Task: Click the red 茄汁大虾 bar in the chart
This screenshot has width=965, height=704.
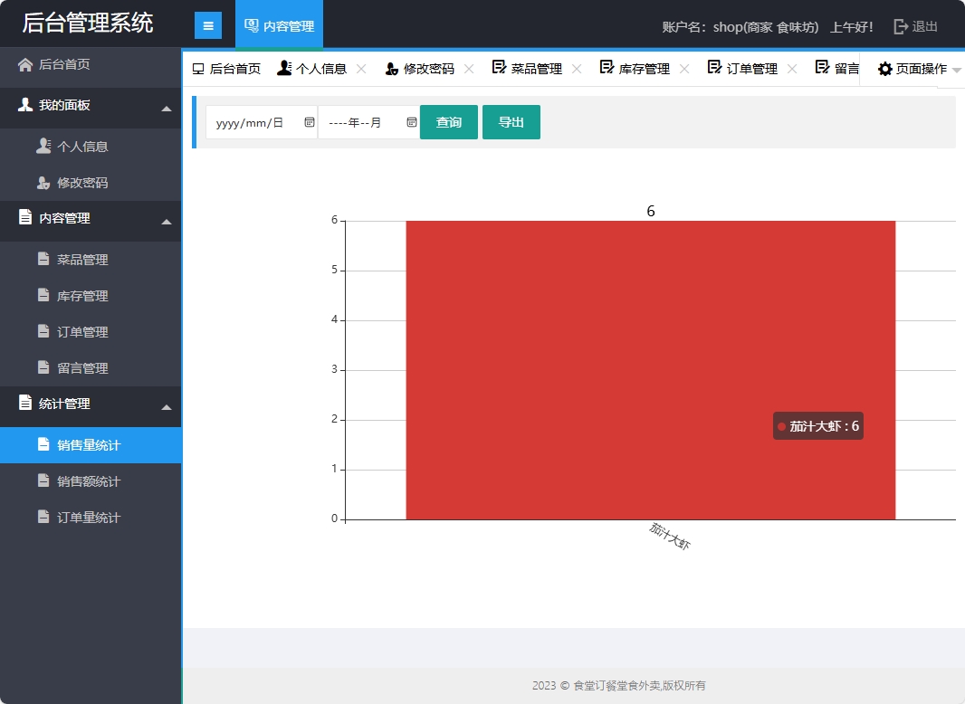Action: (x=651, y=370)
